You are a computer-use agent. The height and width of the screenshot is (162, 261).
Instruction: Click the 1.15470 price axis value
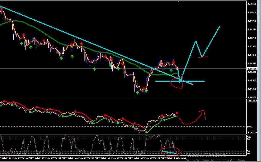tap(252, 89)
